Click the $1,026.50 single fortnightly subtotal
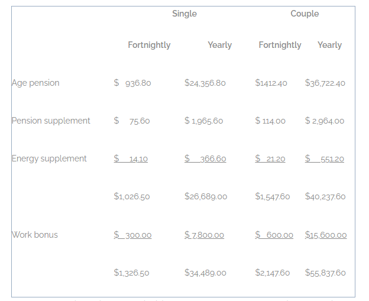 131,196
